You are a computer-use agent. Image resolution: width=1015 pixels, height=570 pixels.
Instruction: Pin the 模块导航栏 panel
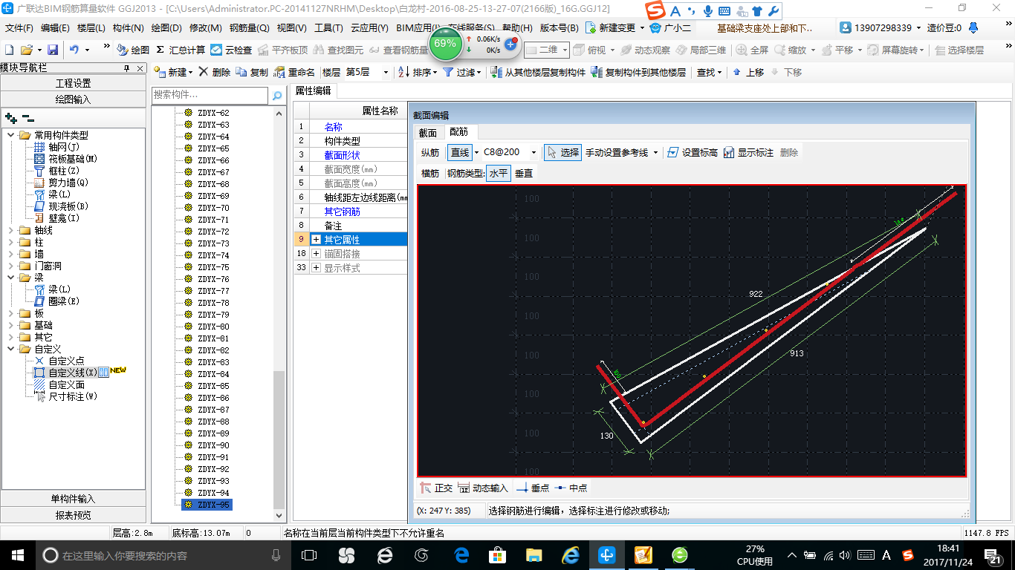coord(126,68)
